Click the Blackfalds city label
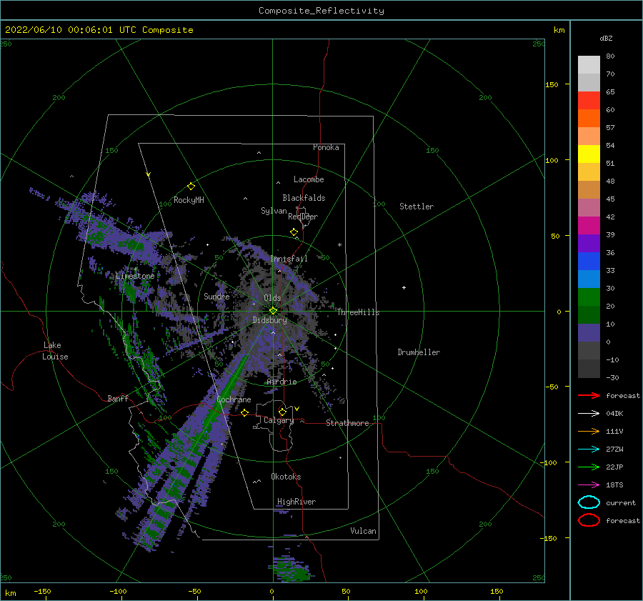Viewport: 643px width, 601px height. (x=304, y=198)
